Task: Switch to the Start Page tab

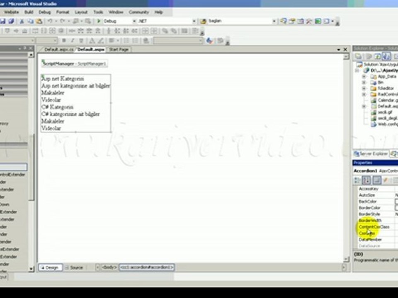Action: coord(119,49)
